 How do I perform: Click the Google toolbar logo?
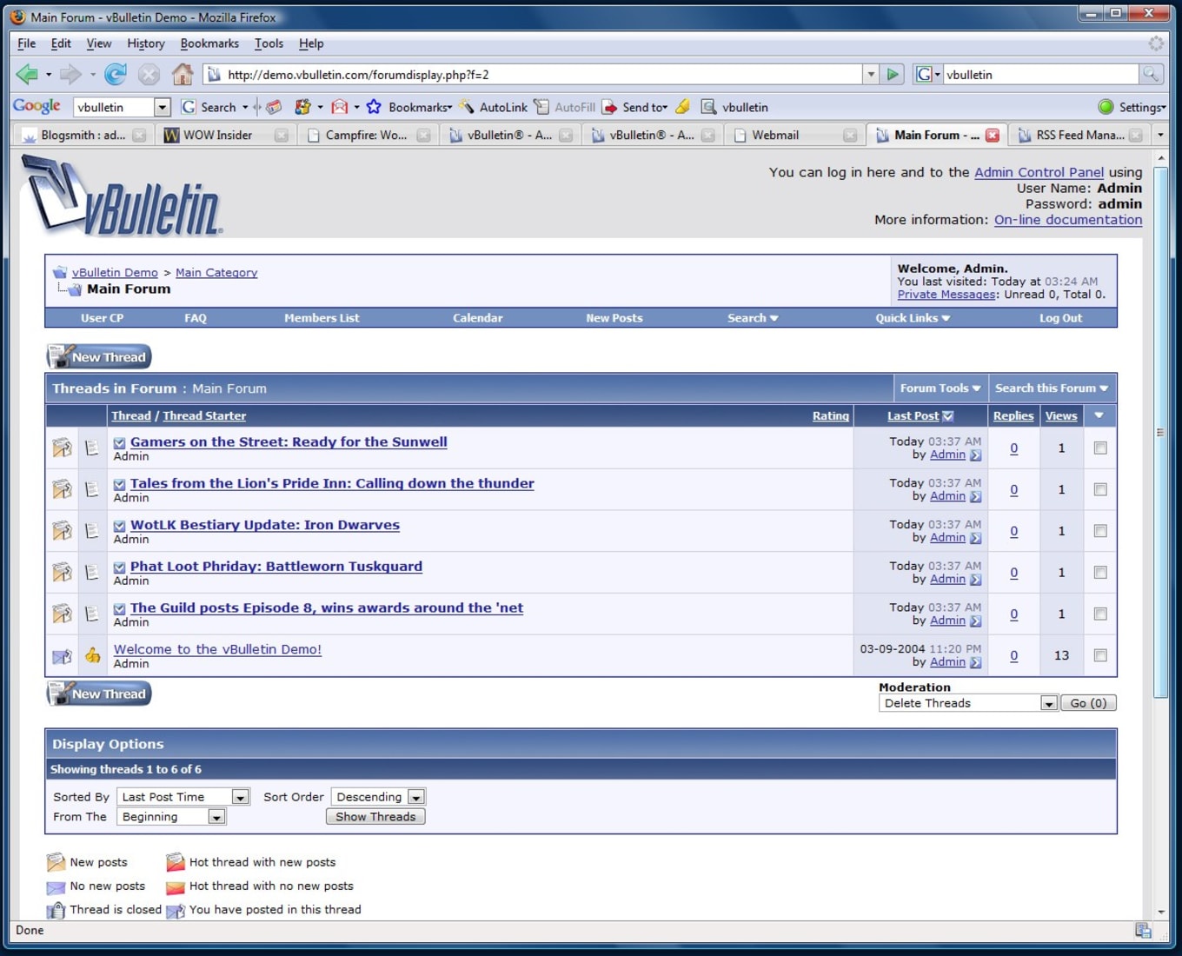(x=37, y=106)
